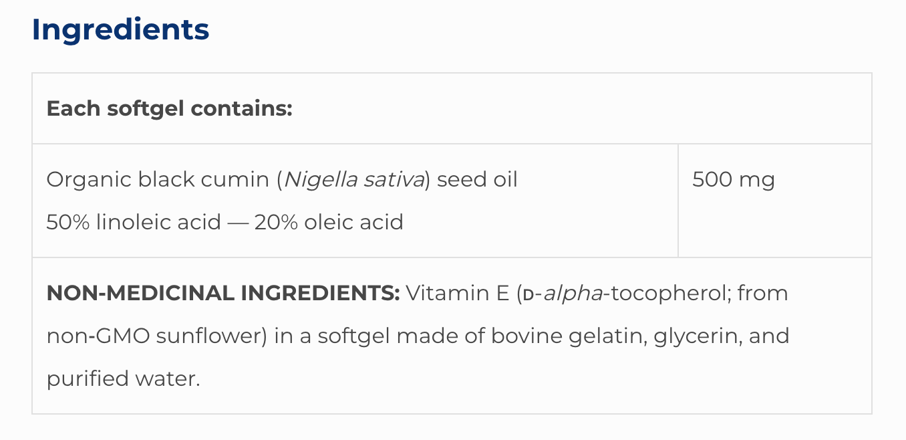
Task: Click the Ingredients heading
Action: click(120, 29)
